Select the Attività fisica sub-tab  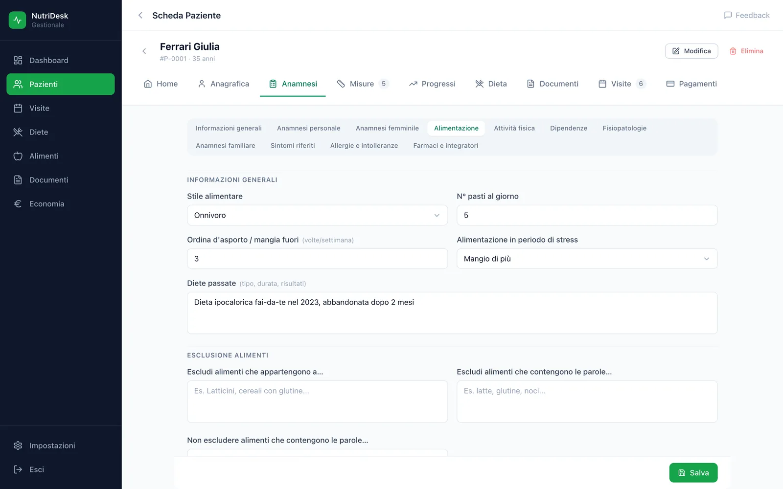[x=514, y=128]
